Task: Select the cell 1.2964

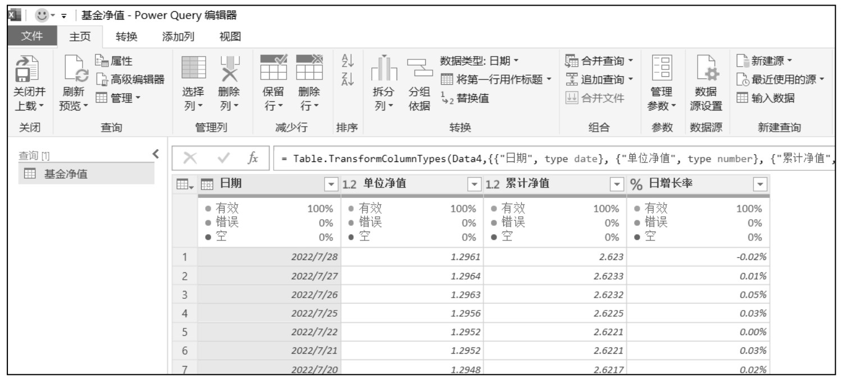Action: [412, 276]
